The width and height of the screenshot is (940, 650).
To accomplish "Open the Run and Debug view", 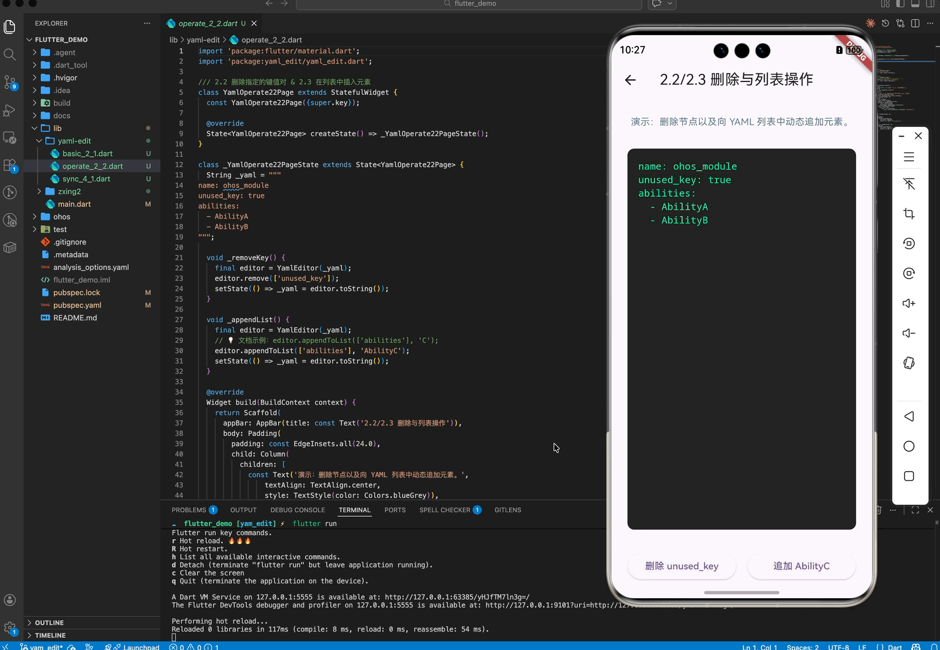I will pyautogui.click(x=10, y=110).
